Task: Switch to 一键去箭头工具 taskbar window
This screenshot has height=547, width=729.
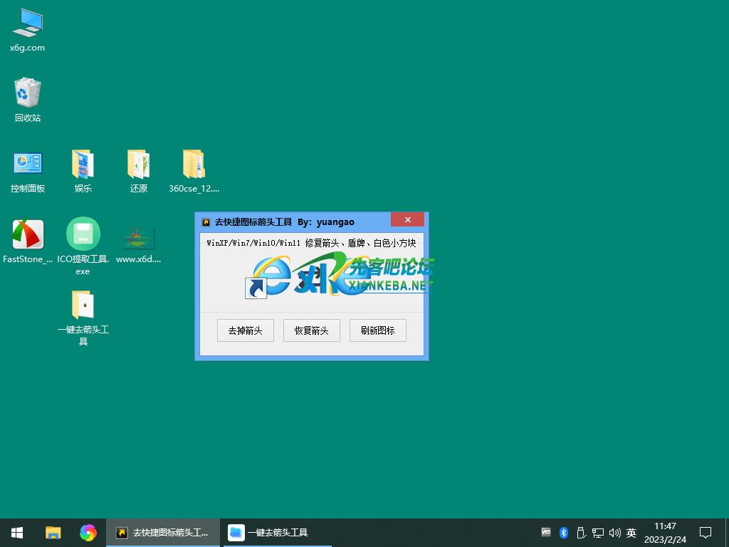Action: point(268,532)
